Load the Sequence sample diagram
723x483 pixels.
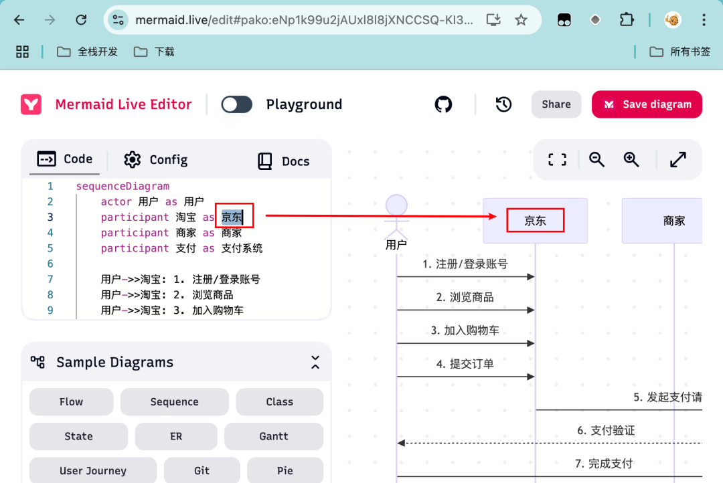click(174, 402)
